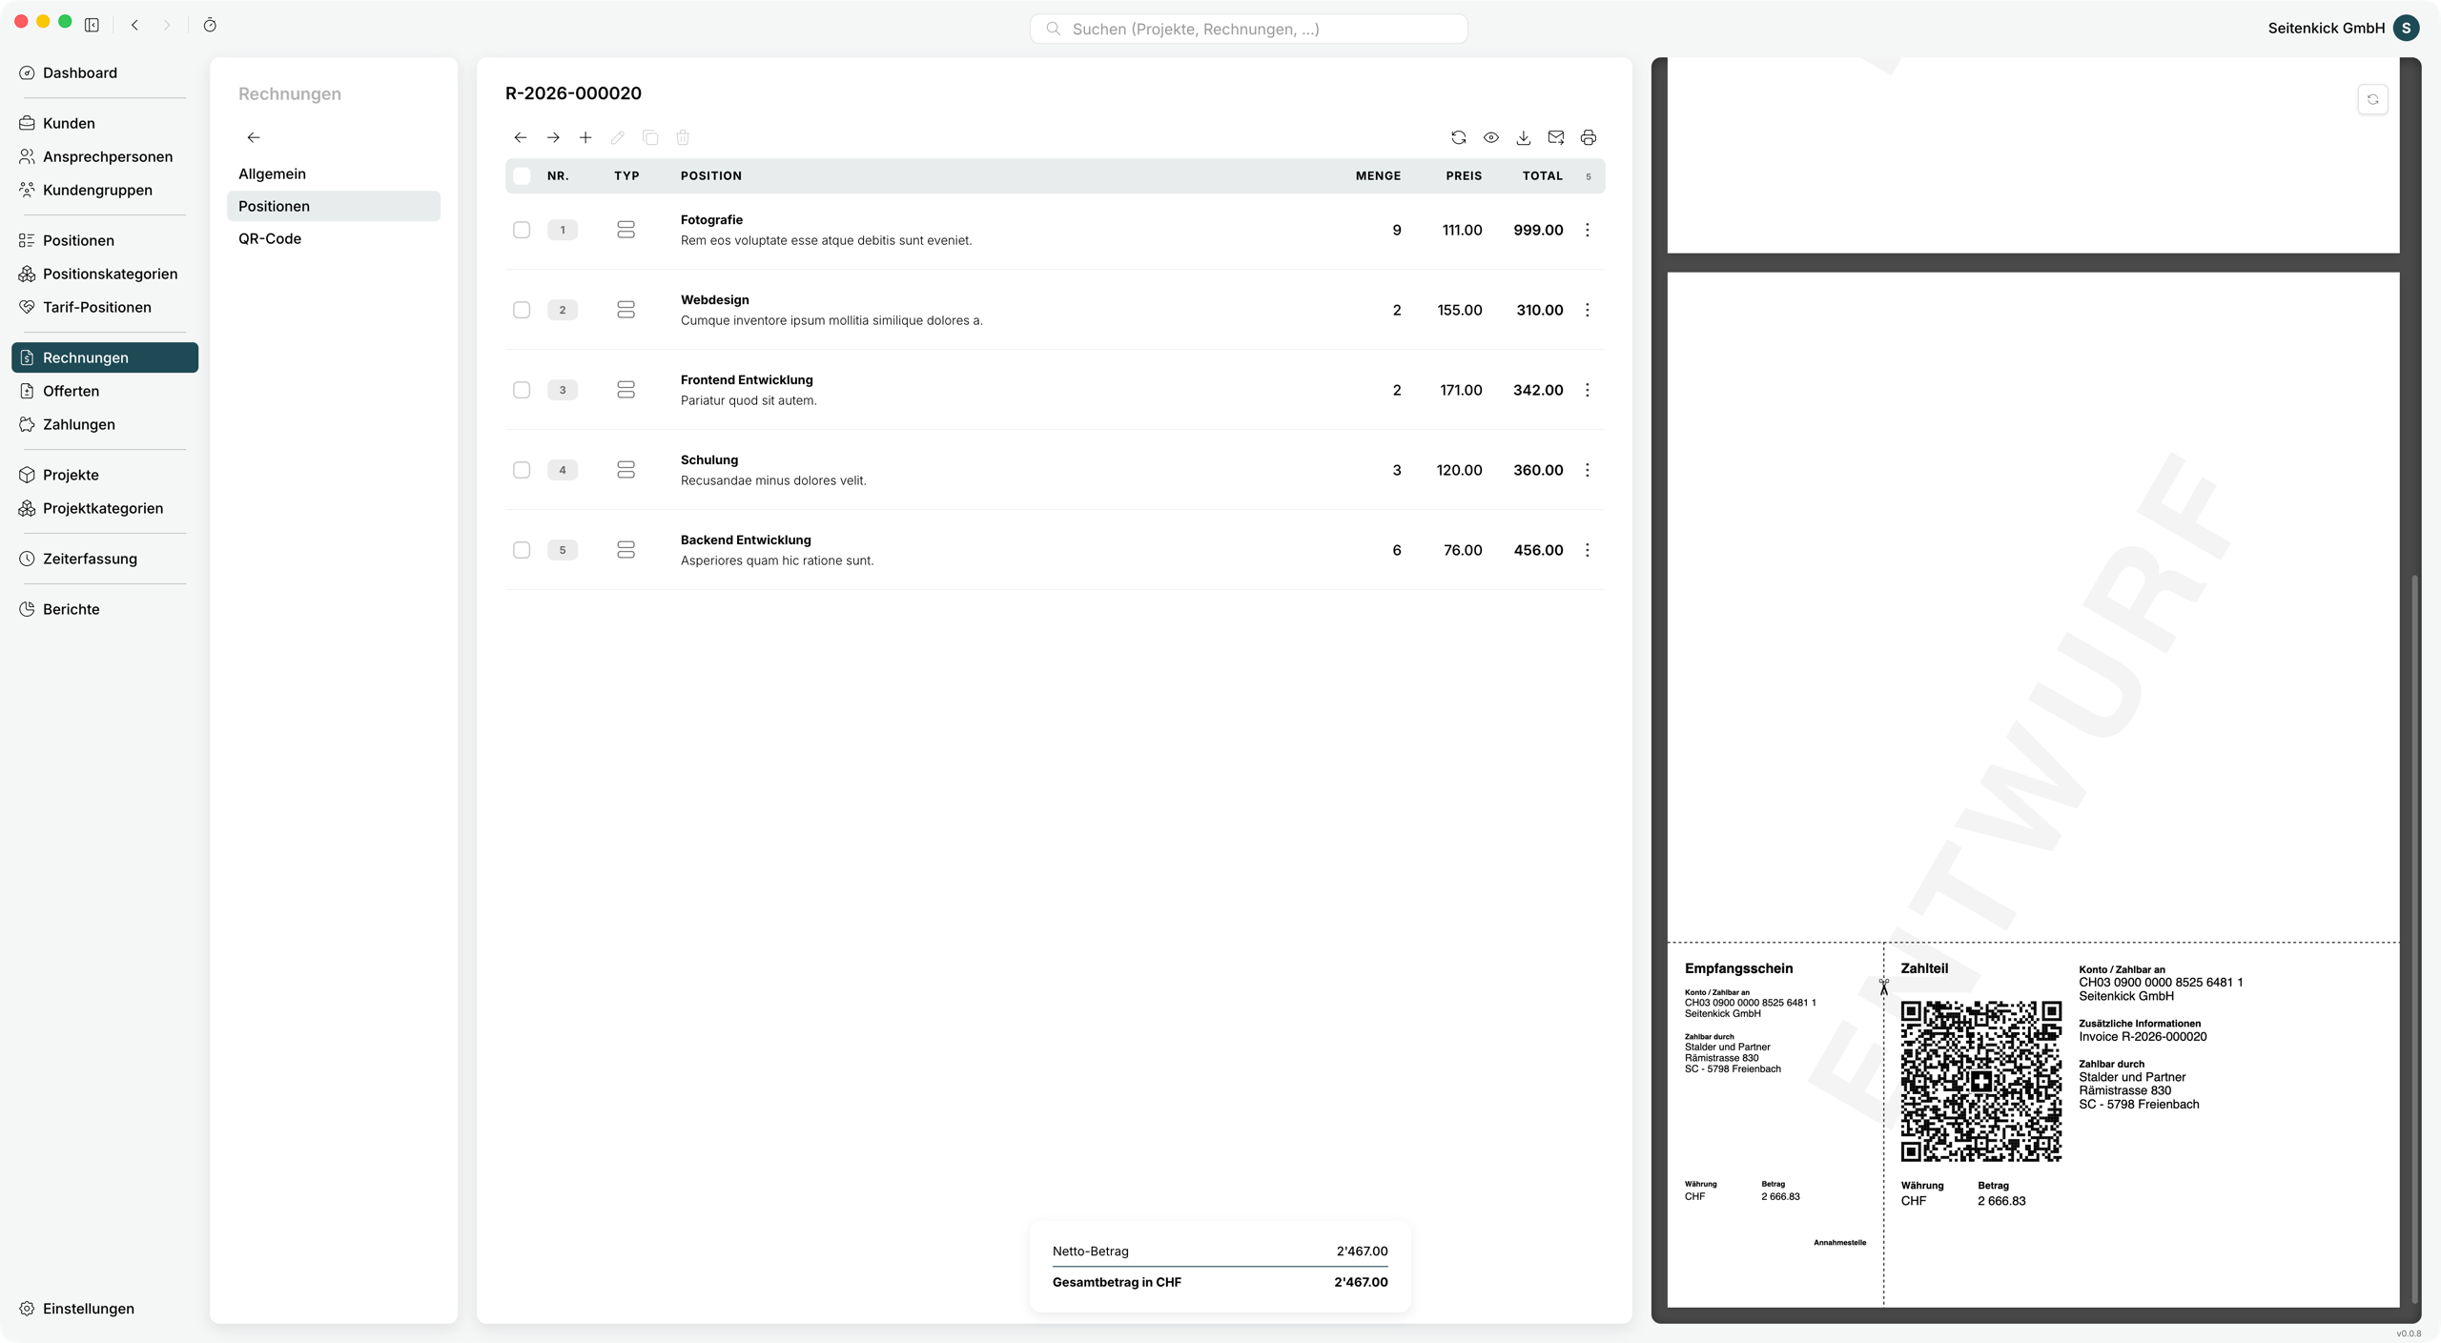
Task: Check the Fotografie row checkbox
Action: (x=522, y=230)
